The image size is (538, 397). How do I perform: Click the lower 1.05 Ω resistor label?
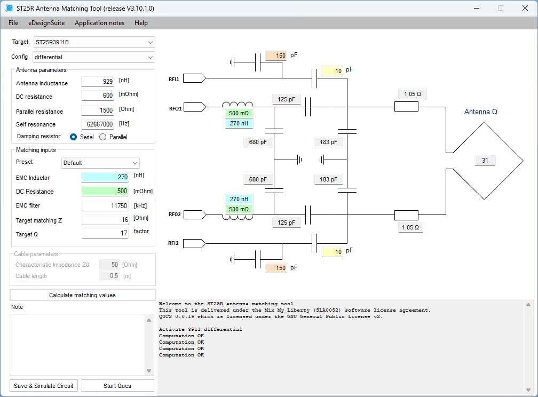(410, 227)
